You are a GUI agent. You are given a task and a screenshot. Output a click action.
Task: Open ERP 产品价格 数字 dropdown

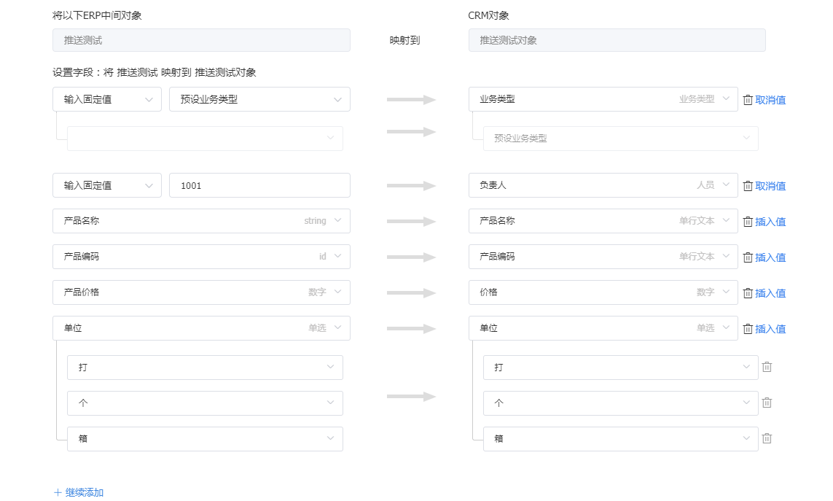click(x=201, y=292)
